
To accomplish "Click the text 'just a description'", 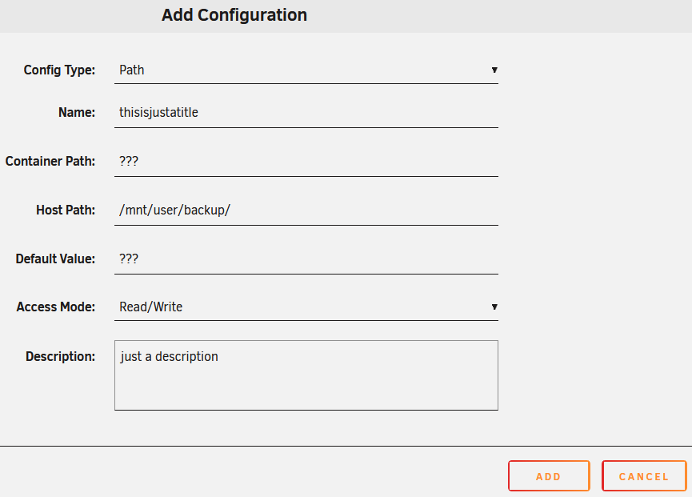I will click(x=169, y=357).
